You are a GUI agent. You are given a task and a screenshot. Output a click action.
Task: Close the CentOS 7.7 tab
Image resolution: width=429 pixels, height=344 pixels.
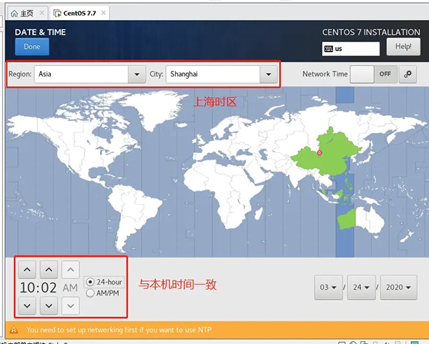(104, 13)
